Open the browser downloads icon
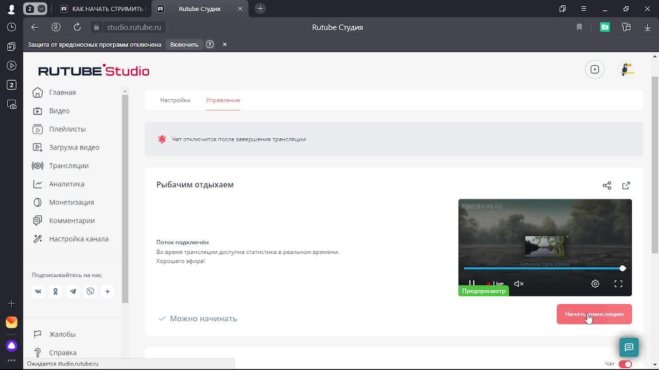 coord(648,27)
